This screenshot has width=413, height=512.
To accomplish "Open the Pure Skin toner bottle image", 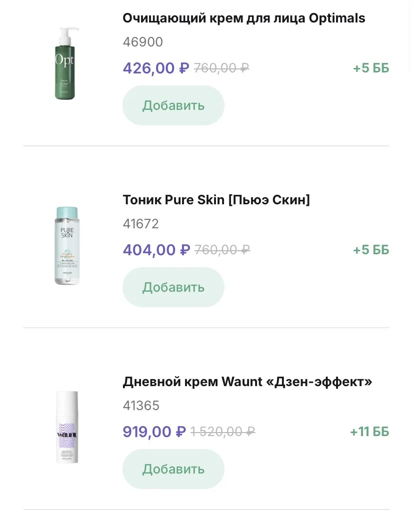I will click(66, 245).
